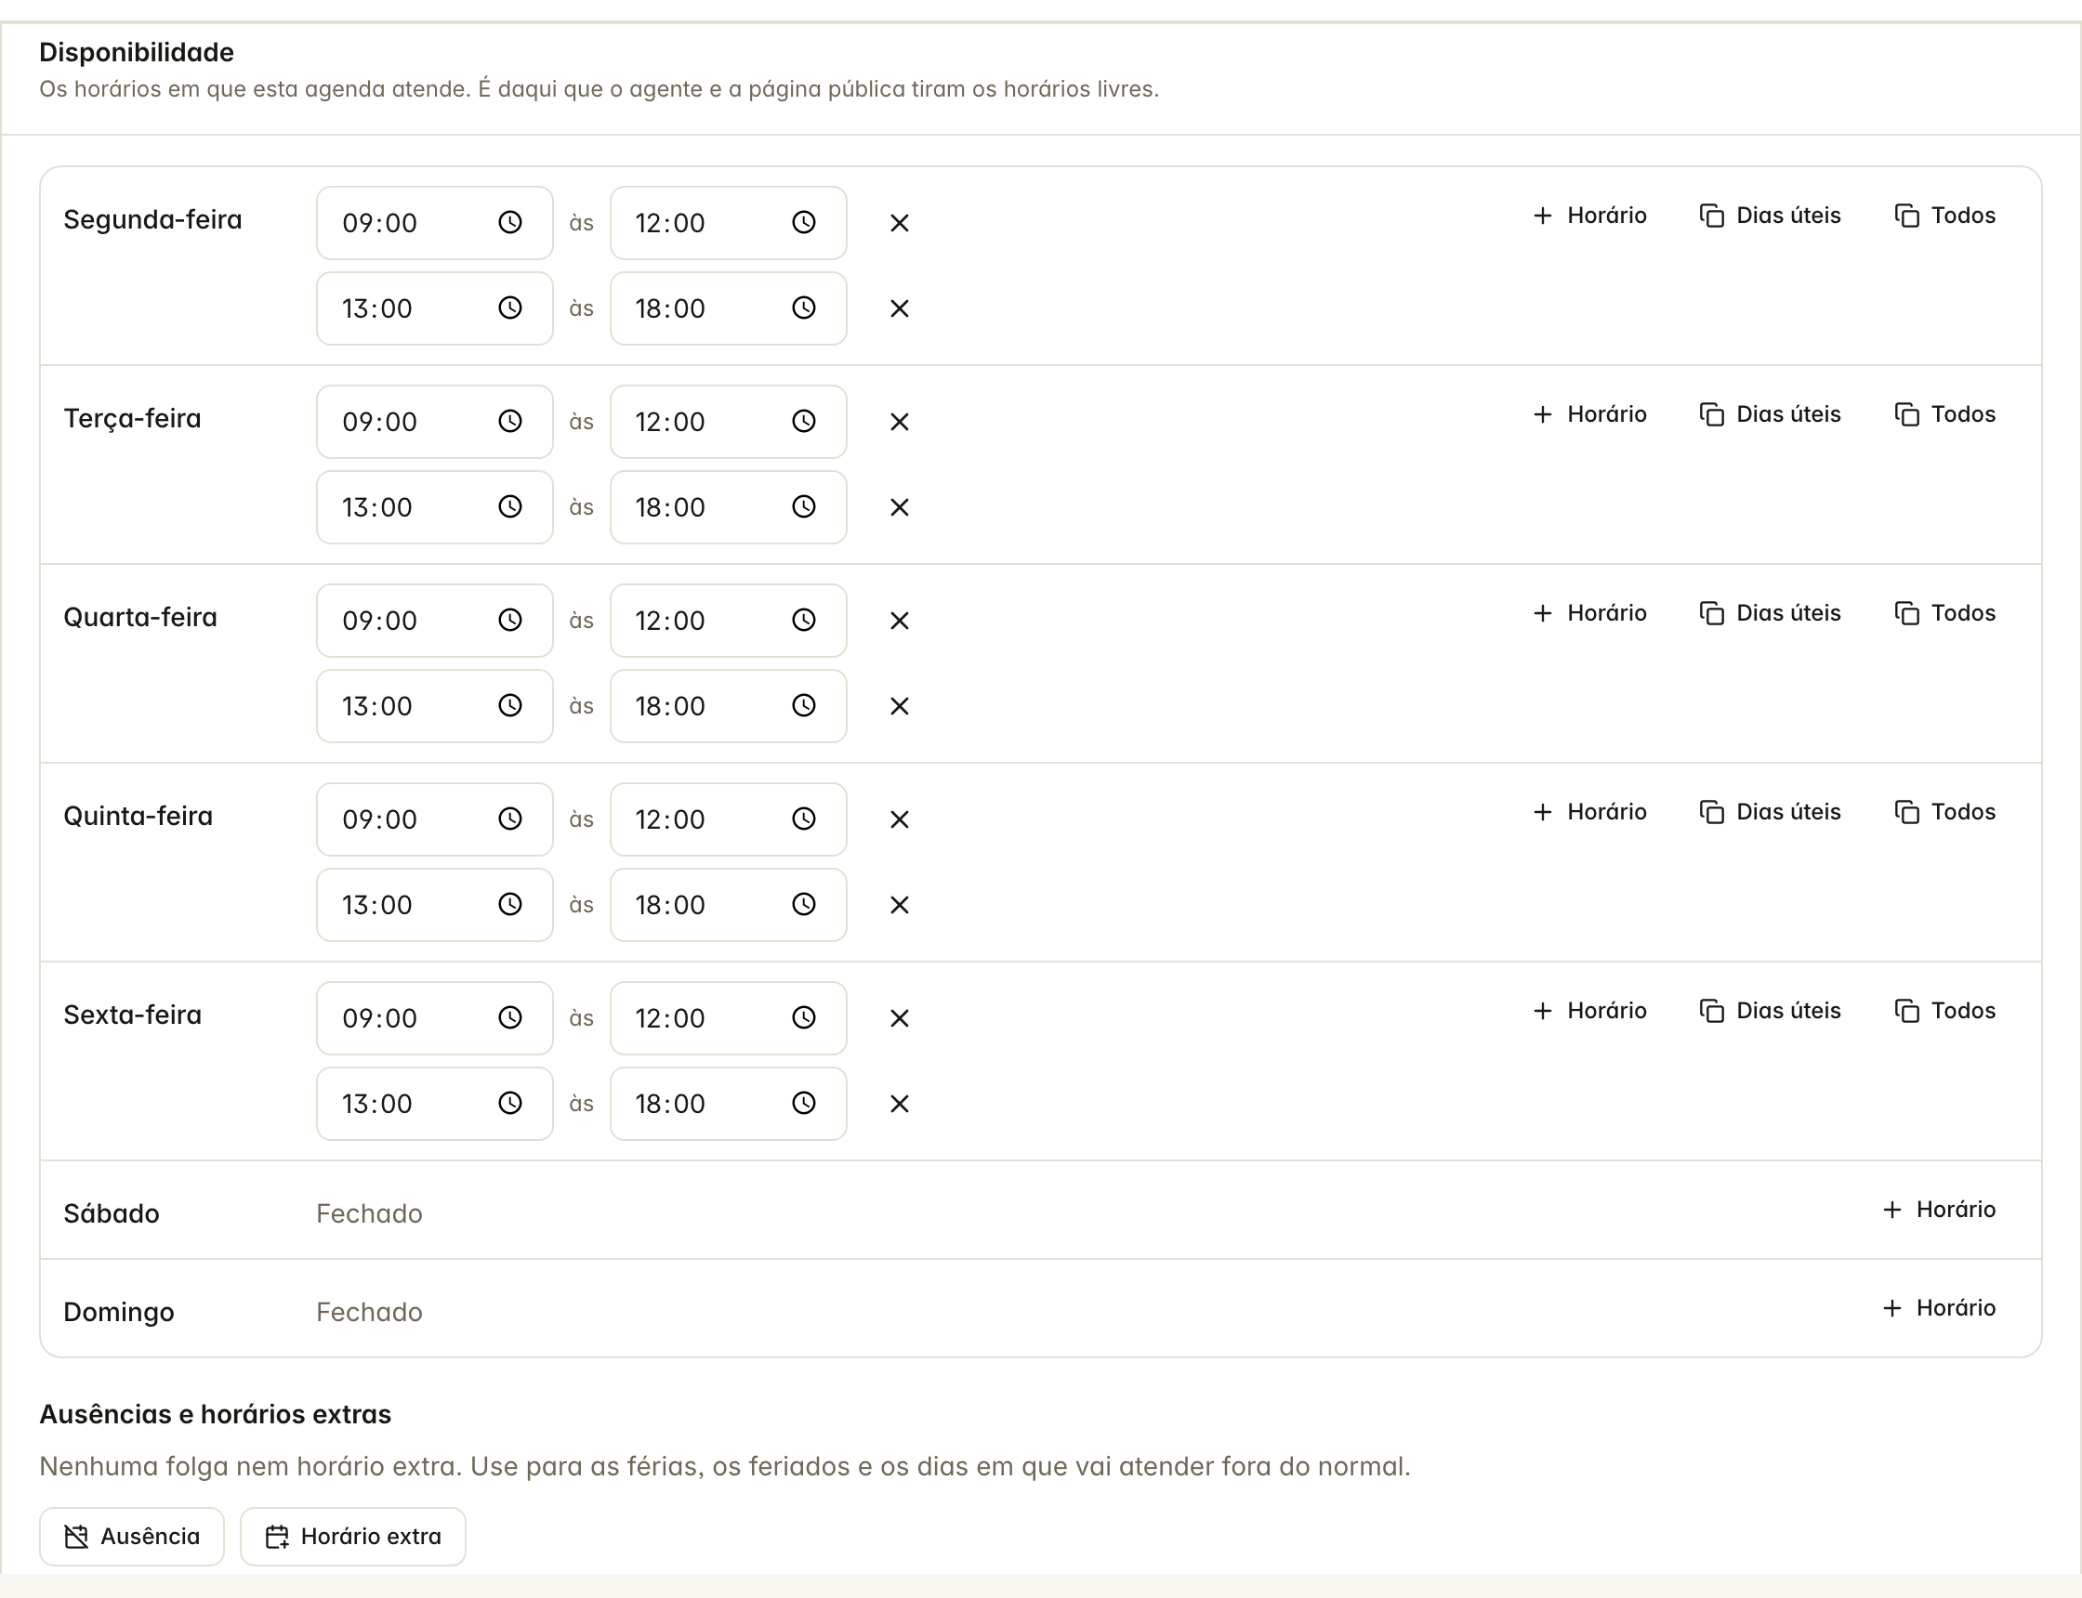Delete Terça-feira 09:00–12:00 time range

coord(899,422)
